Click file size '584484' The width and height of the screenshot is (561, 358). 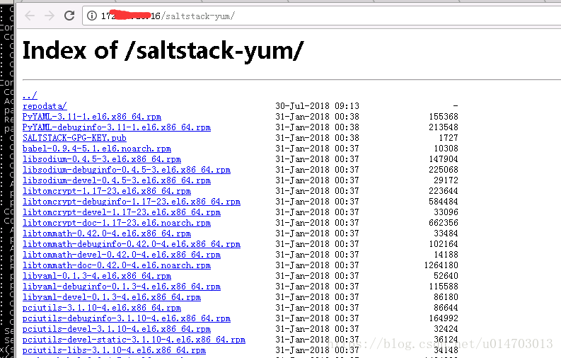point(444,202)
